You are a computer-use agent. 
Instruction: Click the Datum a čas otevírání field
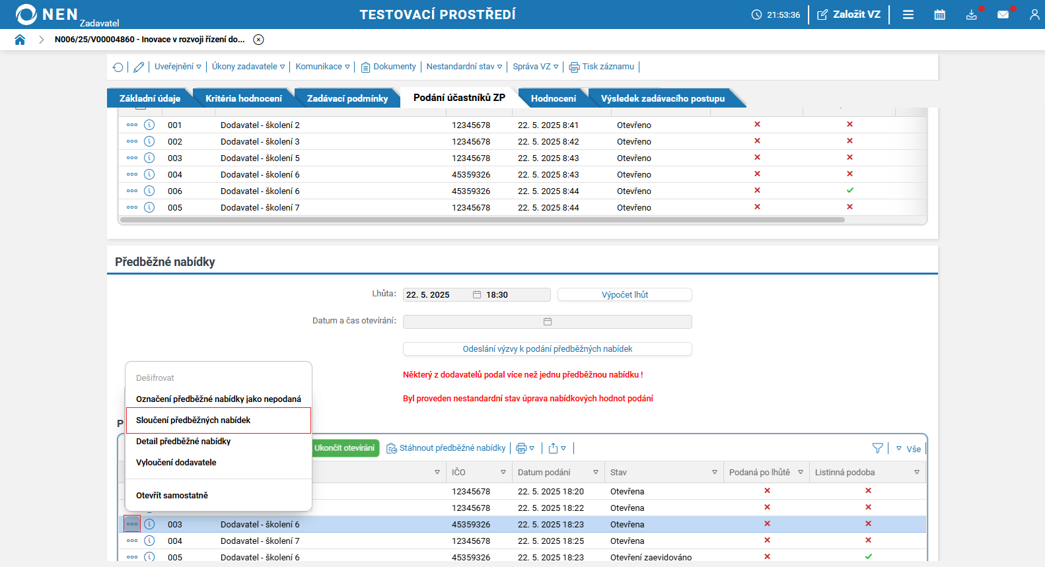pos(547,321)
